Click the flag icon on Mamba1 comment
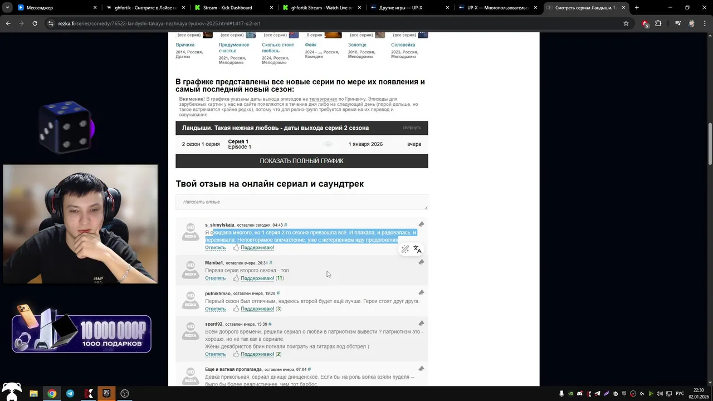This screenshot has width=713, height=401. click(421, 262)
